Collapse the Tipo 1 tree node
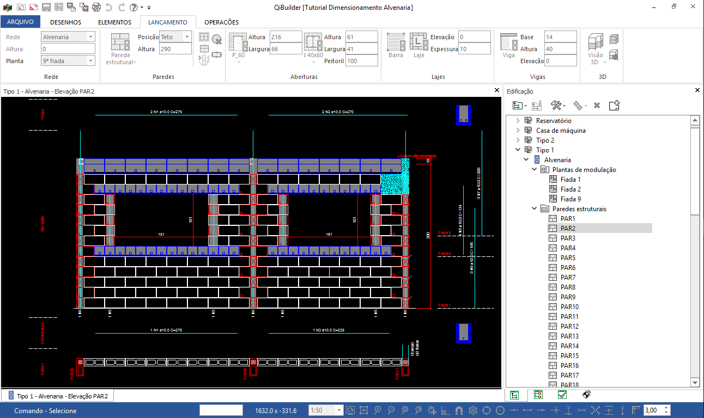Screen dimensions: 704x418 pos(518,150)
